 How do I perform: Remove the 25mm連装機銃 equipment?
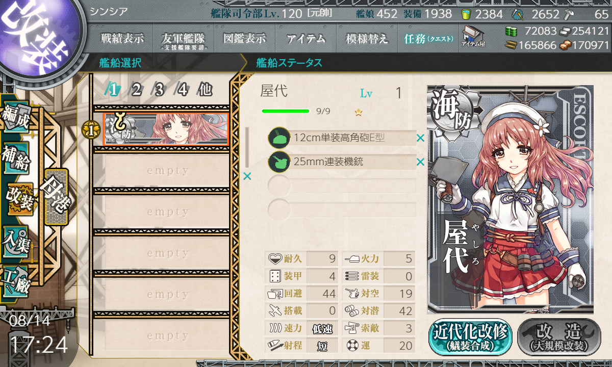point(420,162)
